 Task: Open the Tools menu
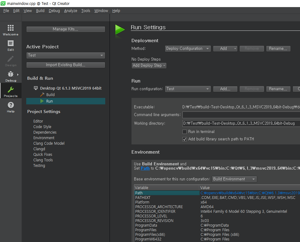click(x=86, y=11)
